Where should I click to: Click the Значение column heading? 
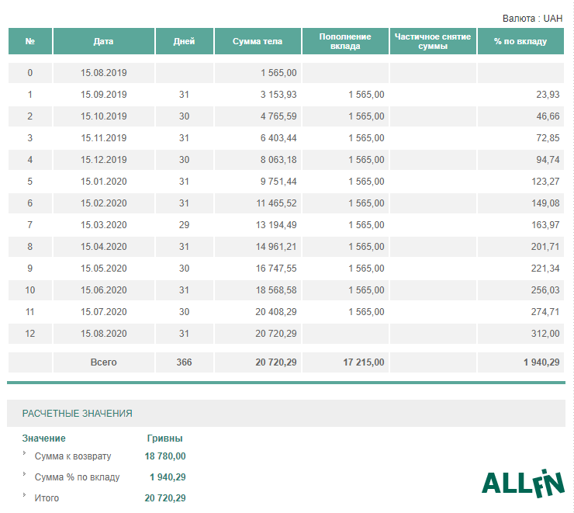43,438
